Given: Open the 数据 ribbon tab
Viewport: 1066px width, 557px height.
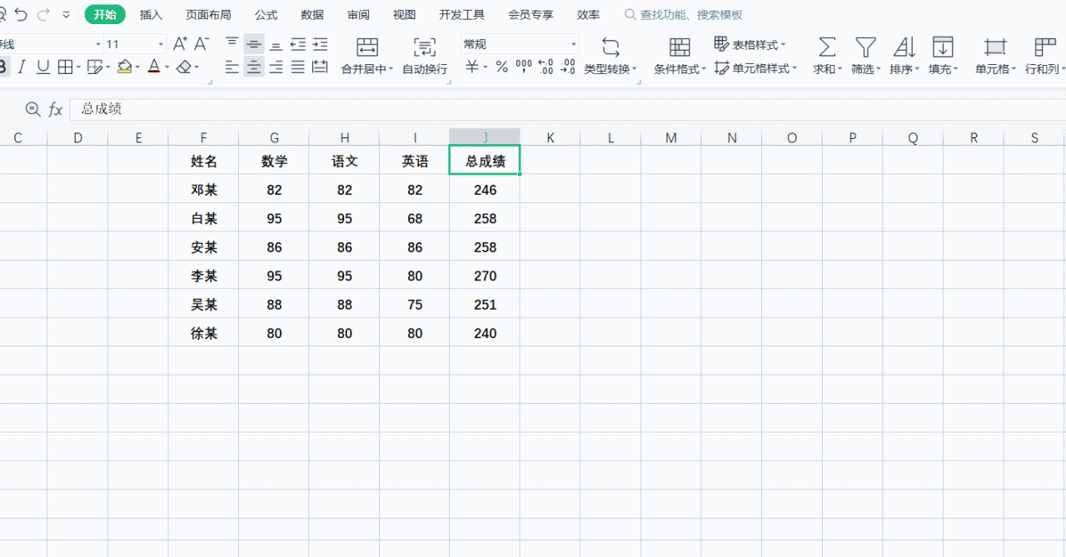Looking at the screenshot, I should click(312, 15).
